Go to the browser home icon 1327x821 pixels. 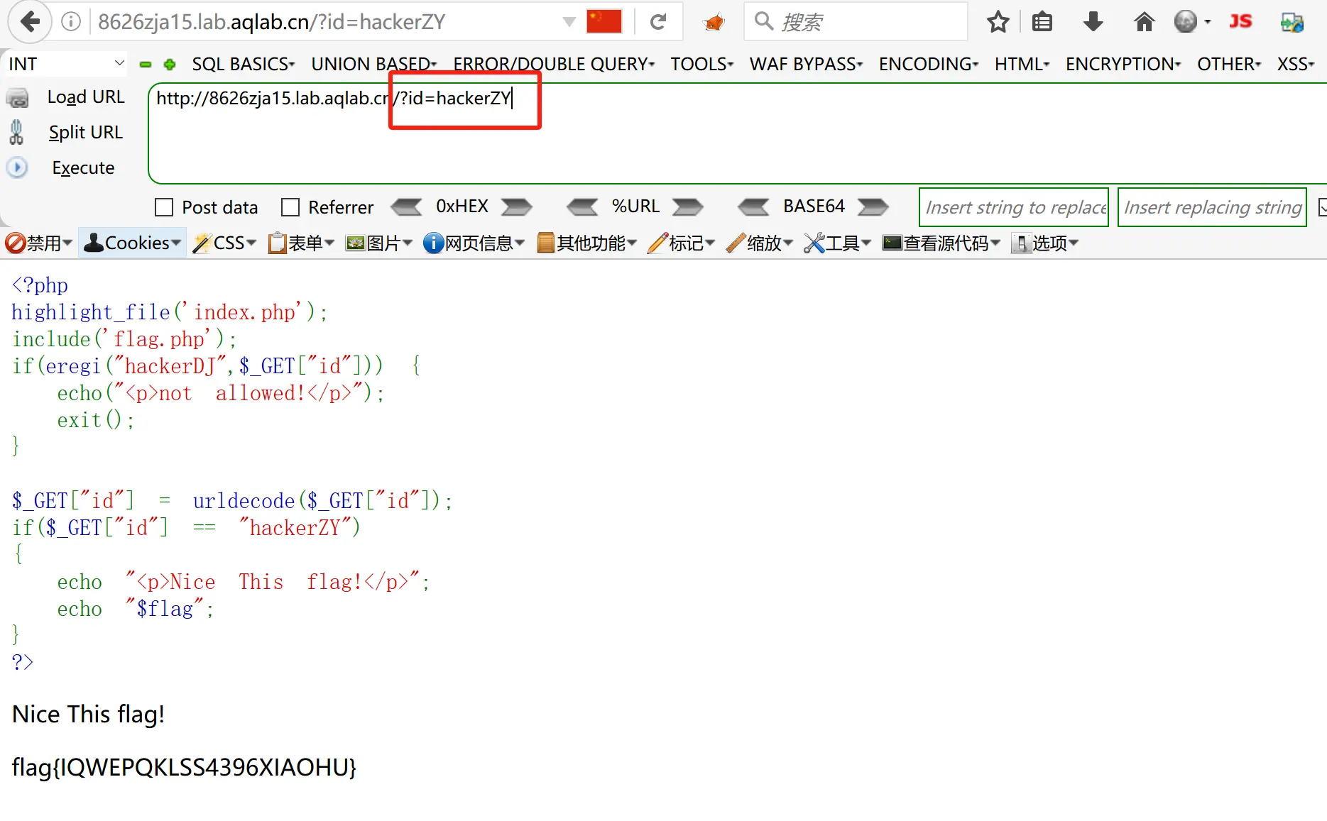coord(1144,22)
